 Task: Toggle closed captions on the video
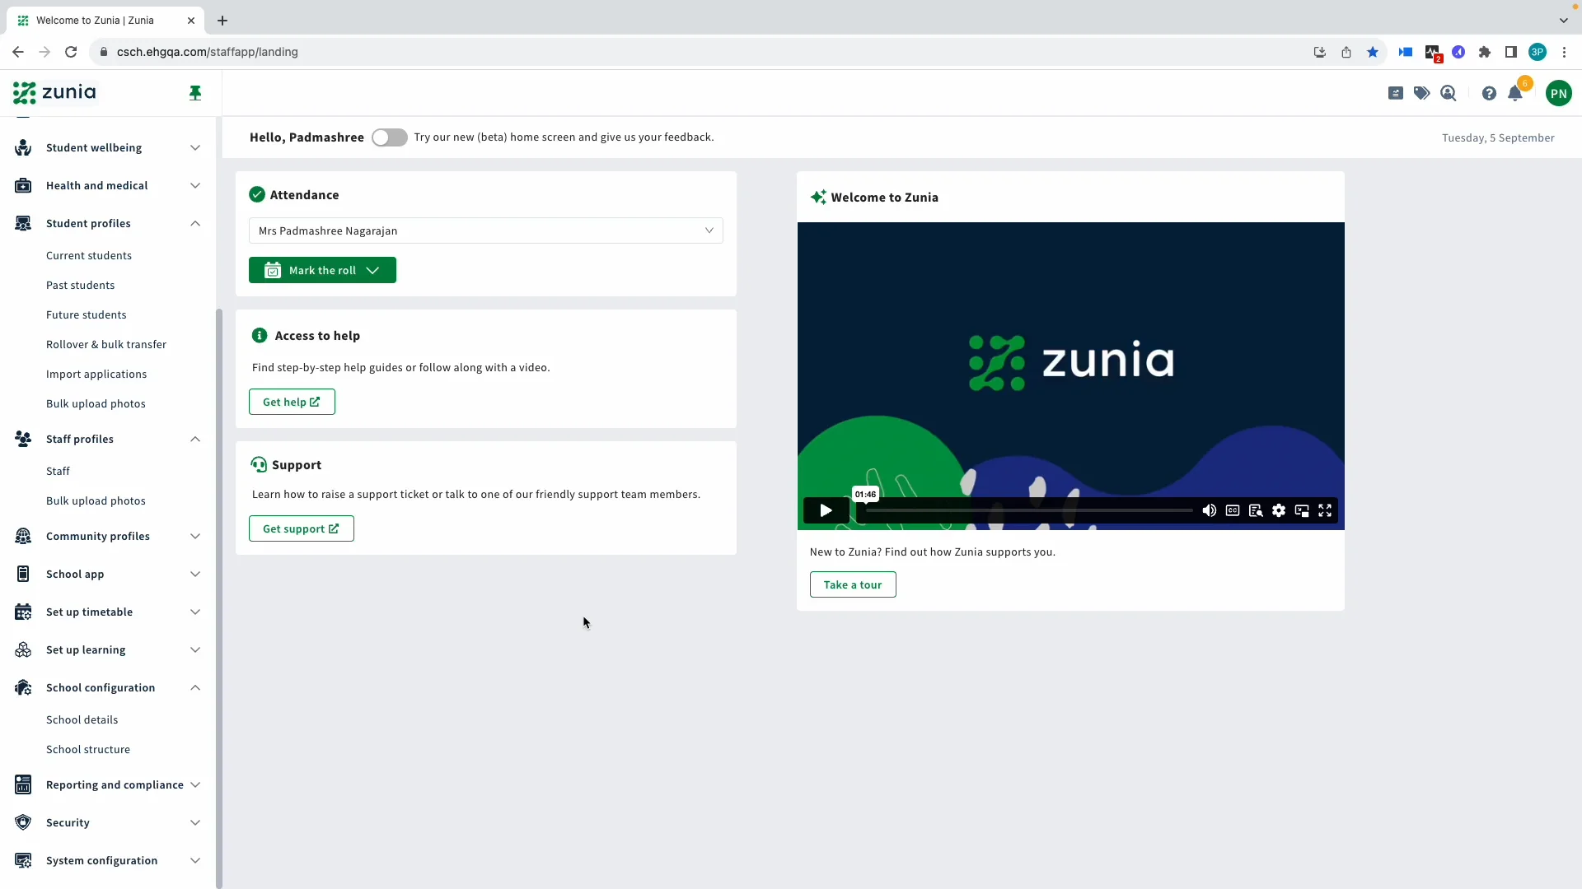click(1233, 510)
